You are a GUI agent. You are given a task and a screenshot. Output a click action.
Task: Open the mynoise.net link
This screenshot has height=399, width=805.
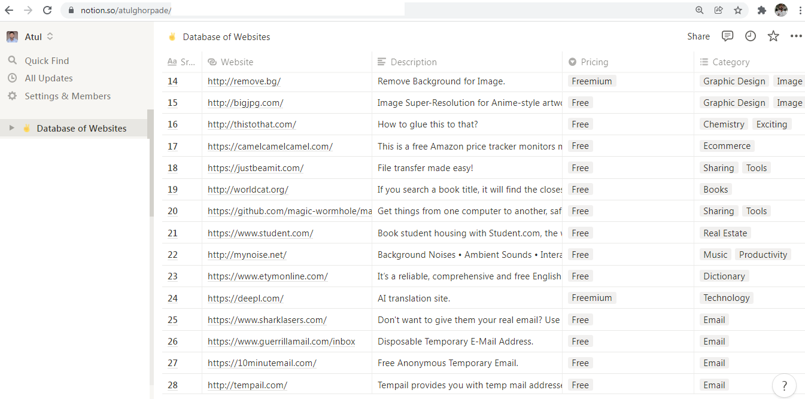pyautogui.click(x=247, y=255)
